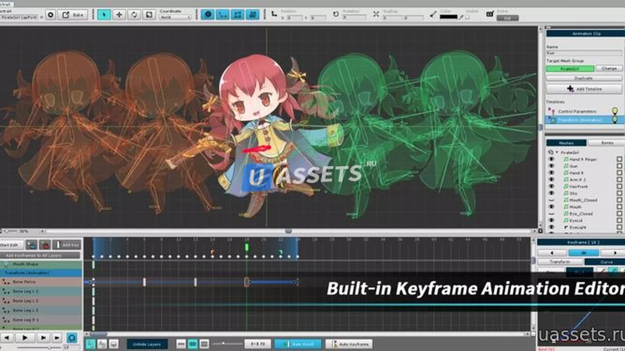Activate the Select arrow tool
Image resolution: width=625 pixels, height=351 pixels.
click(104, 15)
